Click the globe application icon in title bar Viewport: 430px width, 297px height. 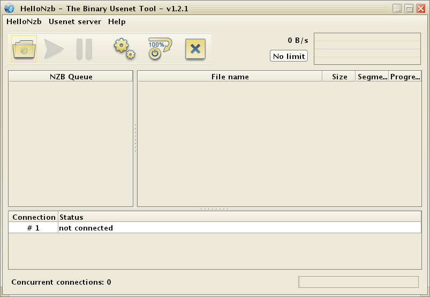coord(9,8)
